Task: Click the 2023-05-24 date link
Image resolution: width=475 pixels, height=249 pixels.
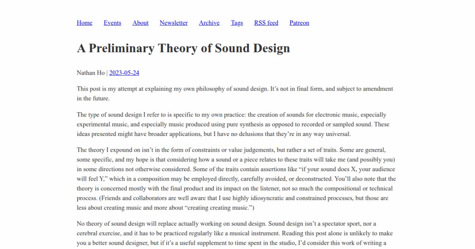Action: pyautogui.click(x=124, y=73)
